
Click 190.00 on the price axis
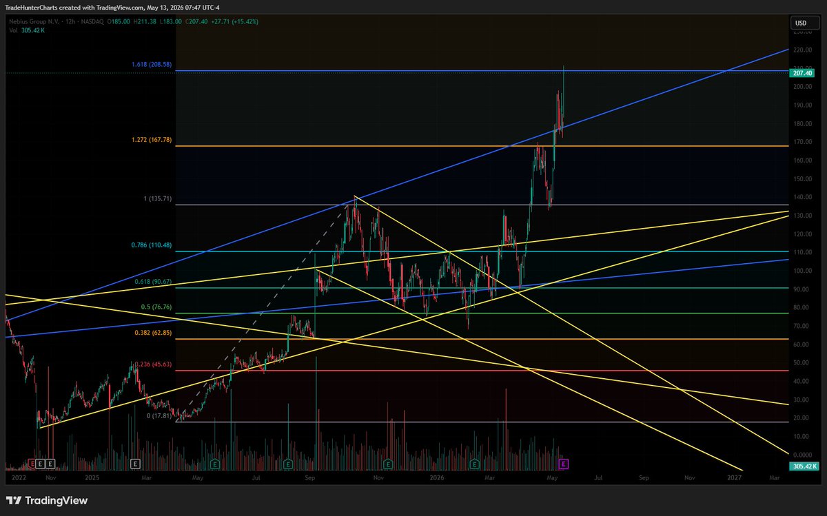click(x=803, y=105)
